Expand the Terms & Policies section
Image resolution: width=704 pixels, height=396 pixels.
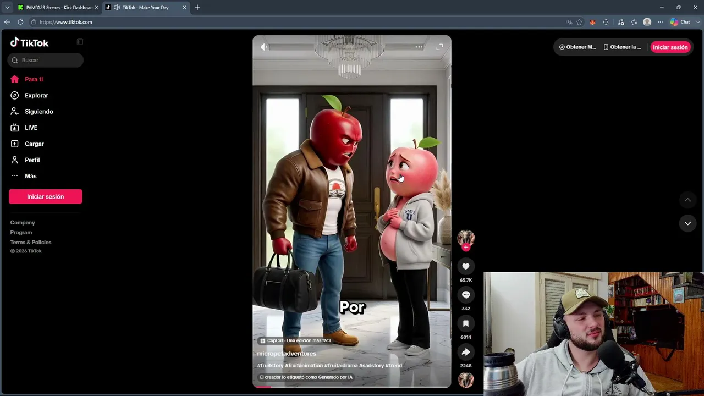31,242
